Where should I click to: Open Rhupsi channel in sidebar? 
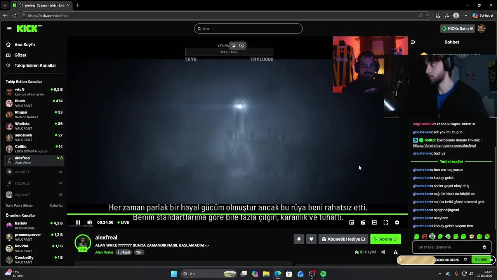(x=34, y=114)
